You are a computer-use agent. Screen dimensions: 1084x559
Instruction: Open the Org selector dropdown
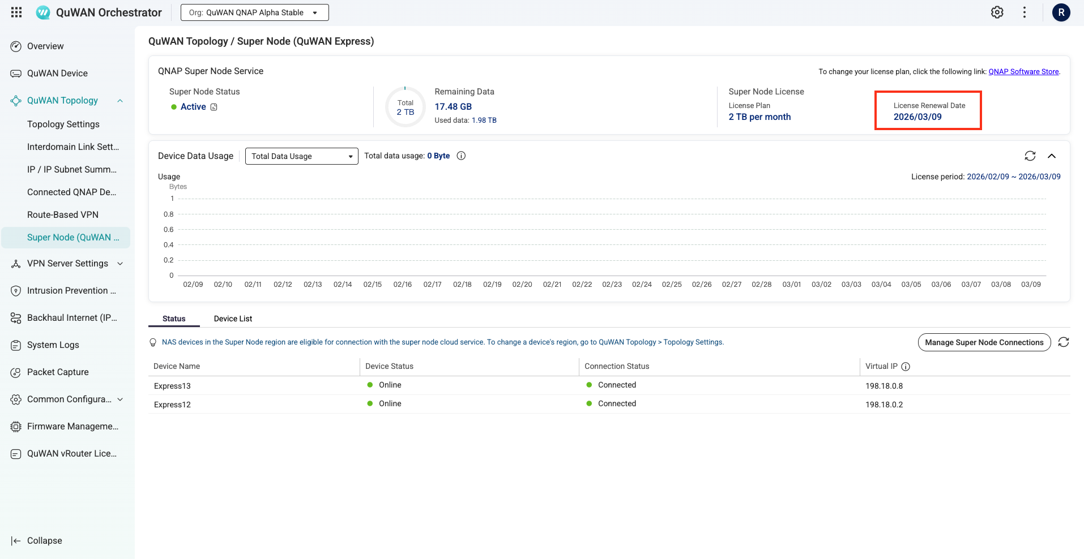[x=255, y=12]
